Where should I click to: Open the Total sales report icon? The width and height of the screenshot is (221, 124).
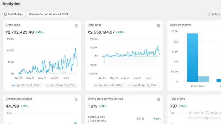pyautogui.click(x=159, y=26)
